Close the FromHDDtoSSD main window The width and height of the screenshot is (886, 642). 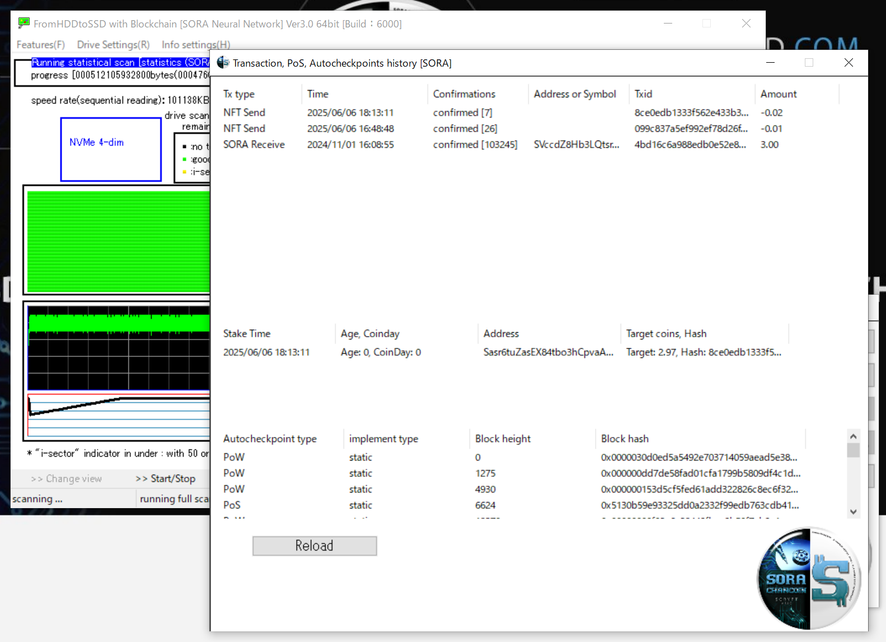point(746,24)
